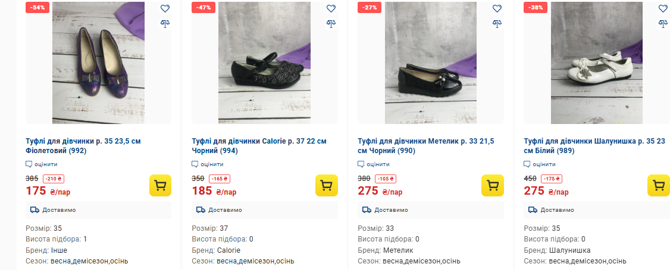Open product link for Фіолетовий (992) shoes
Viewport: 670px width, 270px height.
point(83,146)
